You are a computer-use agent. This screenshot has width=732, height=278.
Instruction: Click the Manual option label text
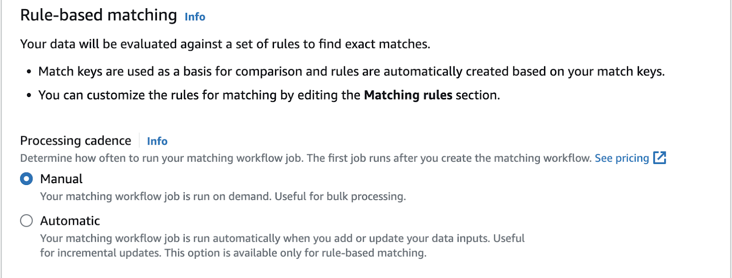coord(61,179)
